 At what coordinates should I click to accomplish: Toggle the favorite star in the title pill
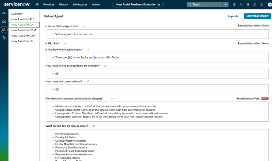159,5
